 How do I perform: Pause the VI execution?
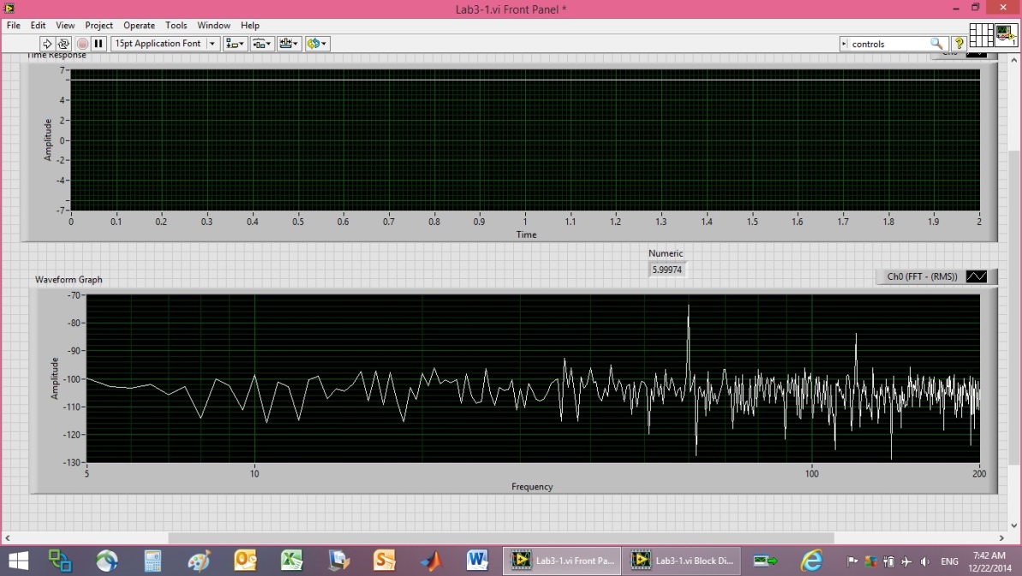click(x=99, y=44)
